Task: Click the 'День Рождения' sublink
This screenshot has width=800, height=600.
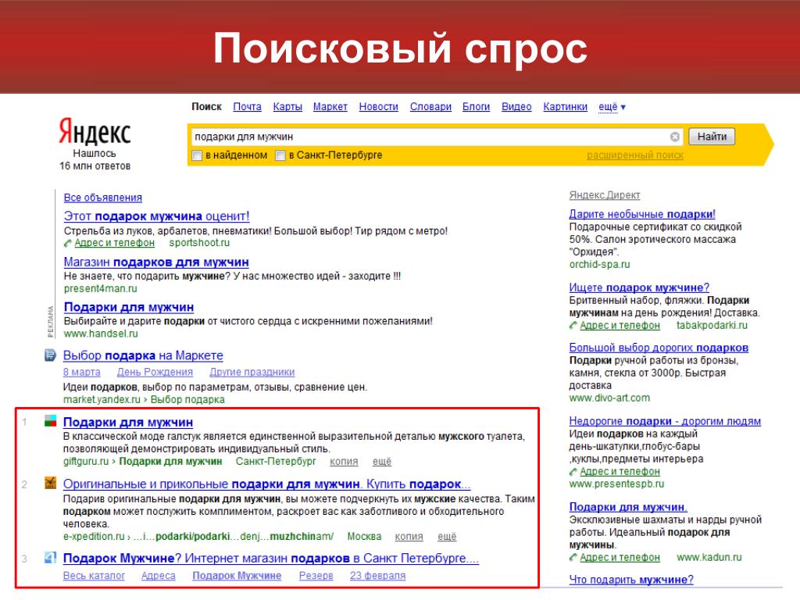Action: click(155, 372)
